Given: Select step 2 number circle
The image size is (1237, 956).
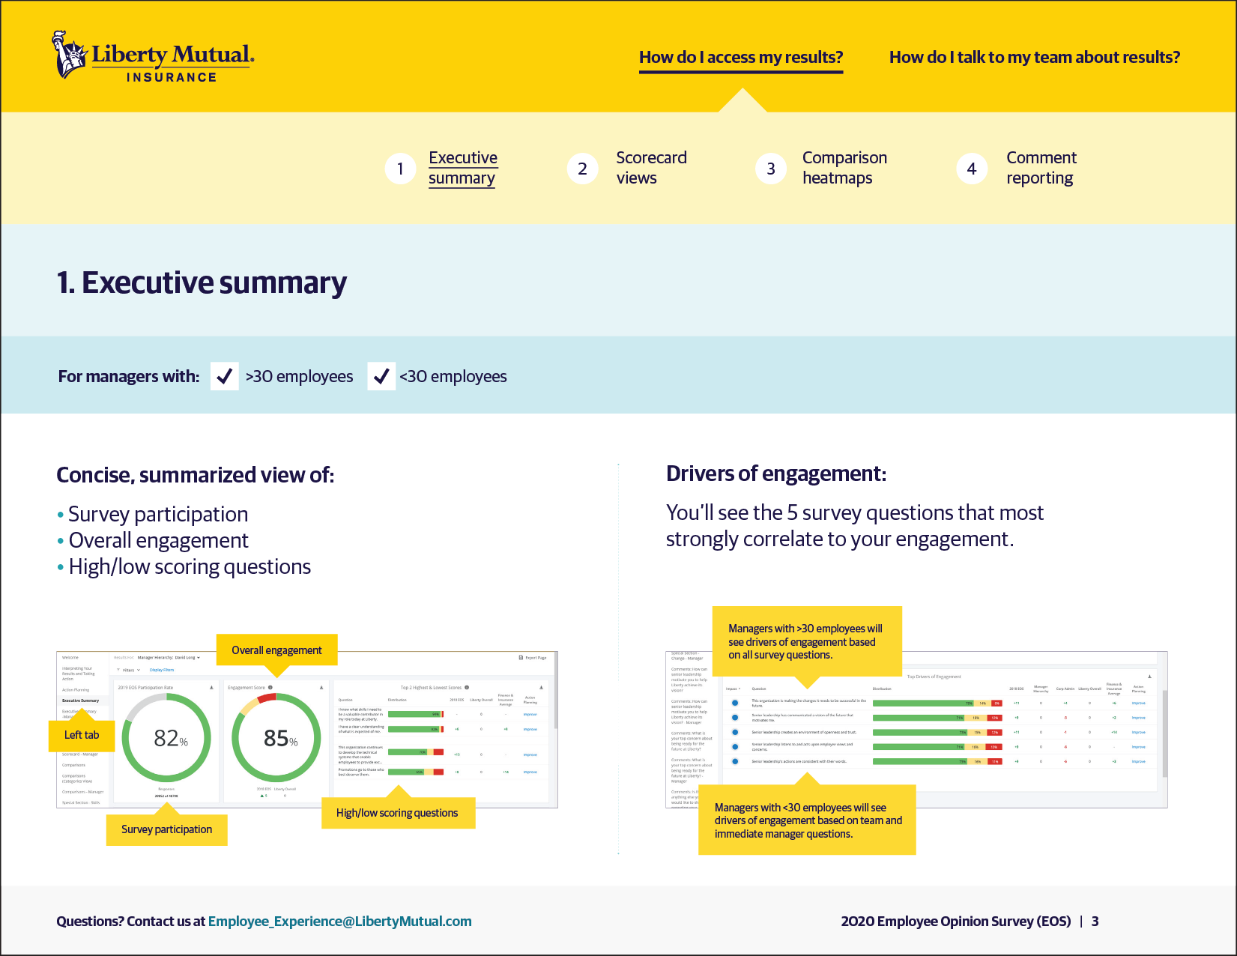Looking at the screenshot, I should click(582, 169).
